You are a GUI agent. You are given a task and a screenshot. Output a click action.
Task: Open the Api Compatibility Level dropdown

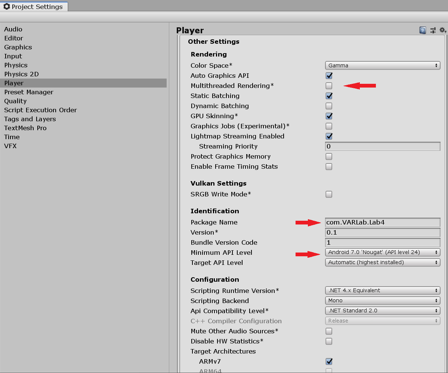(x=382, y=311)
